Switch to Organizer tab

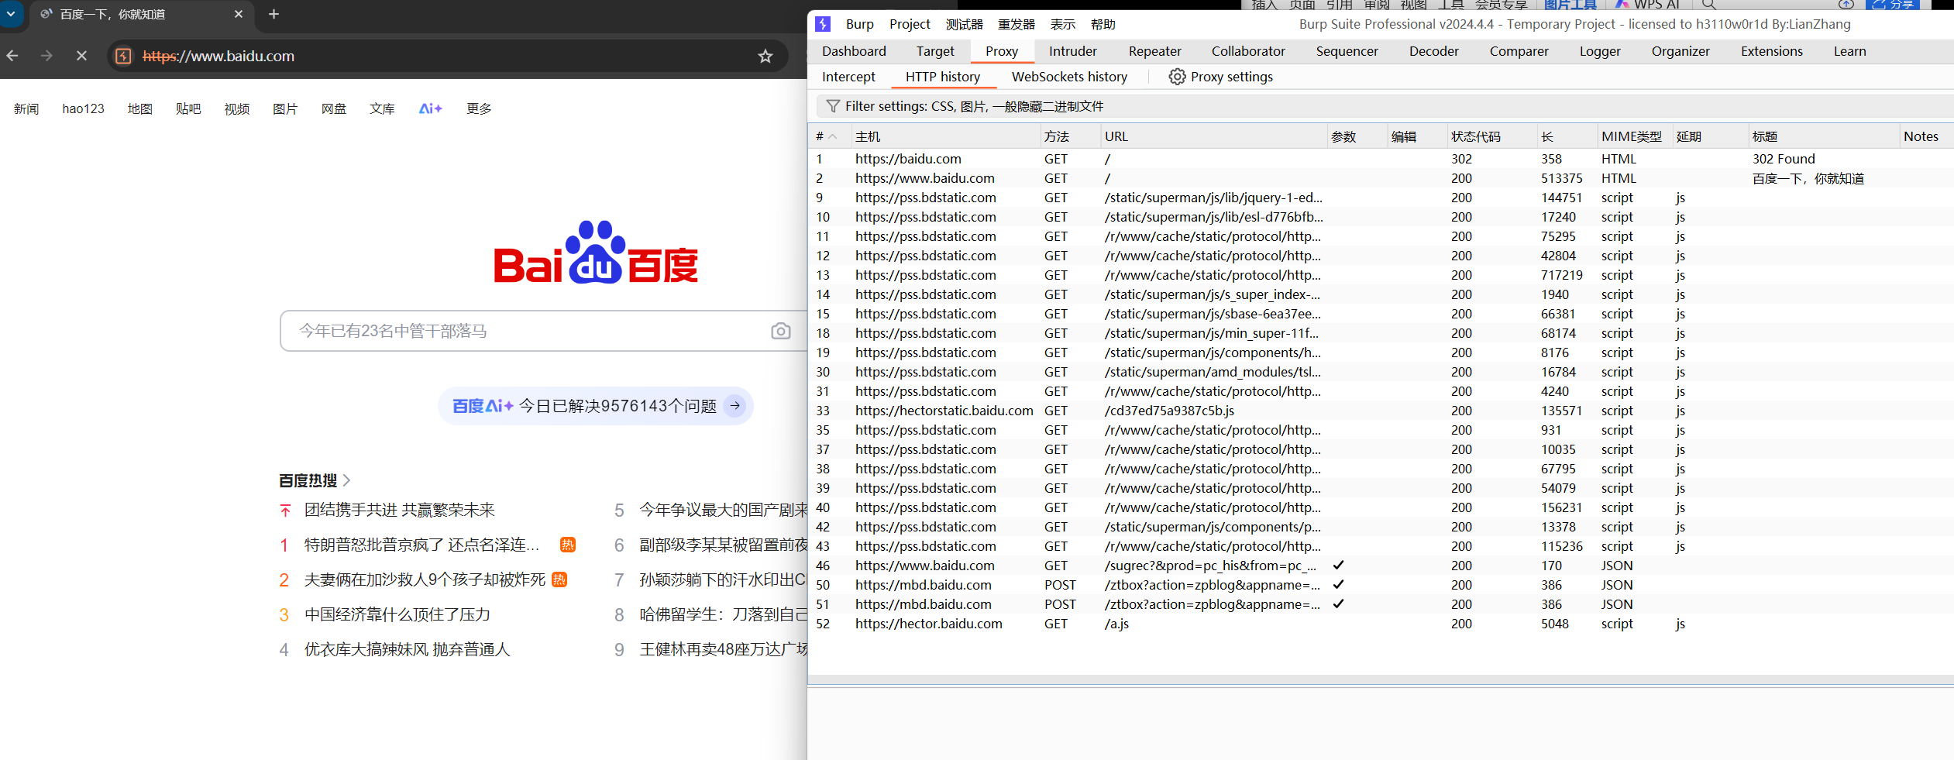click(x=1681, y=51)
